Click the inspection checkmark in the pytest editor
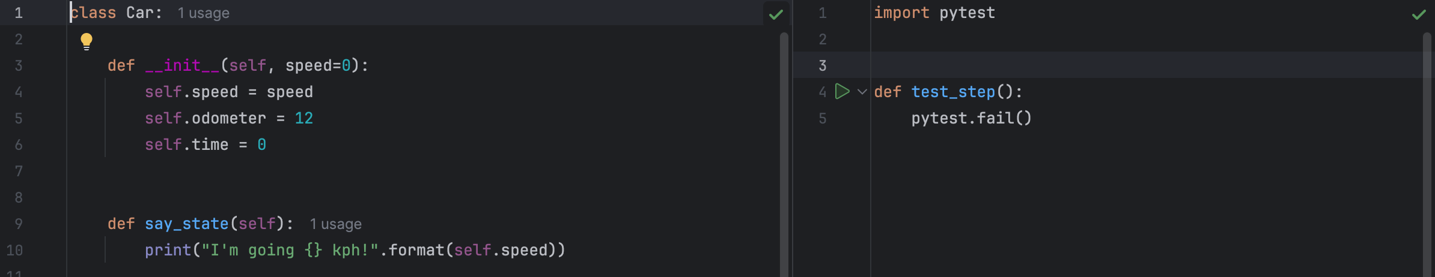Screen dimensions: 1435x277 click(x=1419, y=14)
